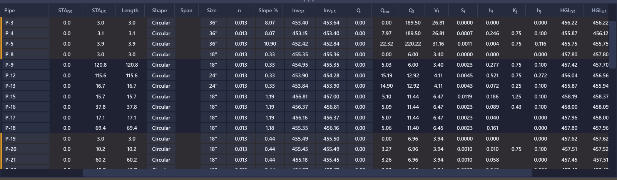Viewport: 617px width, 180px height.
Task: Click HGLUS value 456.56 for P-12
Action: coord(600,75)
